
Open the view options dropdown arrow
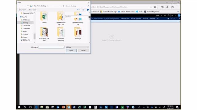80,10
